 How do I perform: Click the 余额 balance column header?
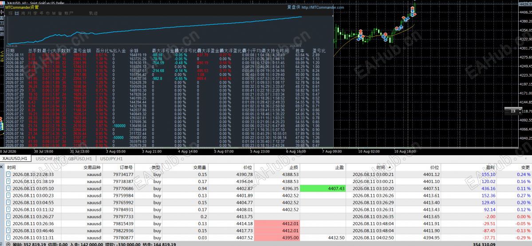(x=134, y=51)
